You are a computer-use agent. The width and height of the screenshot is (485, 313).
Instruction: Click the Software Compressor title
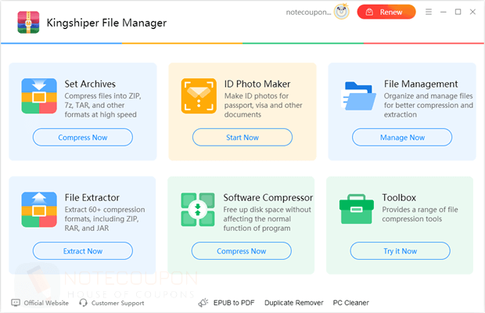(x=268, y=197)
